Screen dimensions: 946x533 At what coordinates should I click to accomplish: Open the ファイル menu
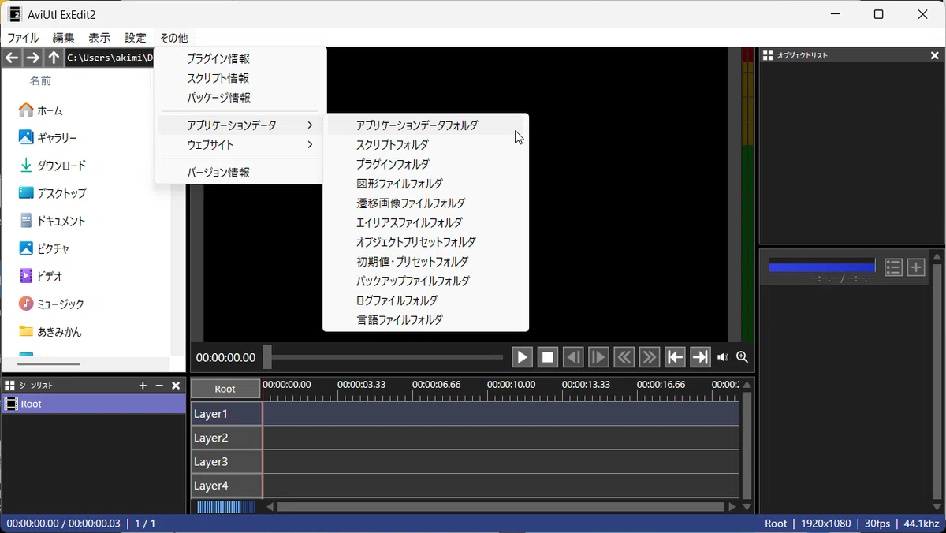coord(23,38)
